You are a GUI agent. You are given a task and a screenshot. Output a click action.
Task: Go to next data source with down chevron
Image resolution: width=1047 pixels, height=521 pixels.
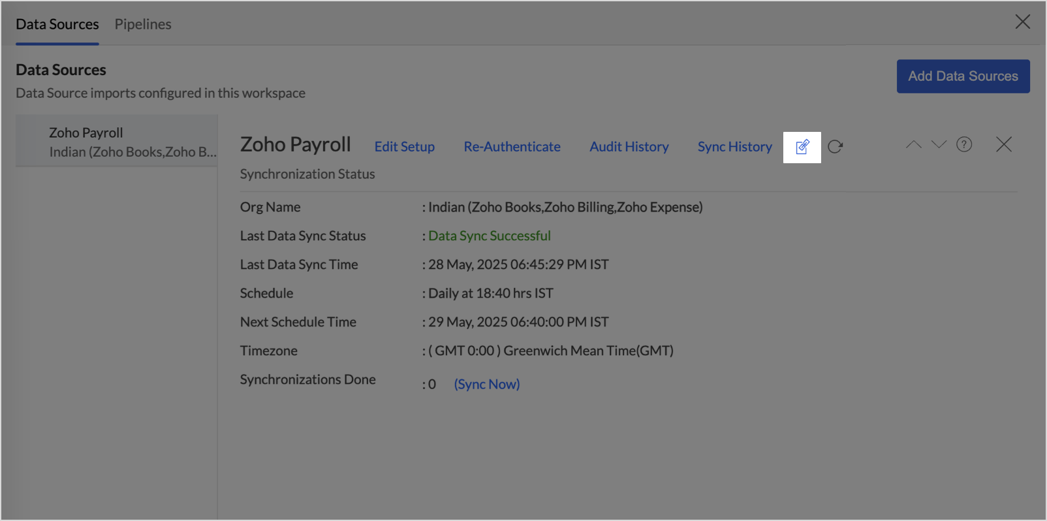click(939, 144)
